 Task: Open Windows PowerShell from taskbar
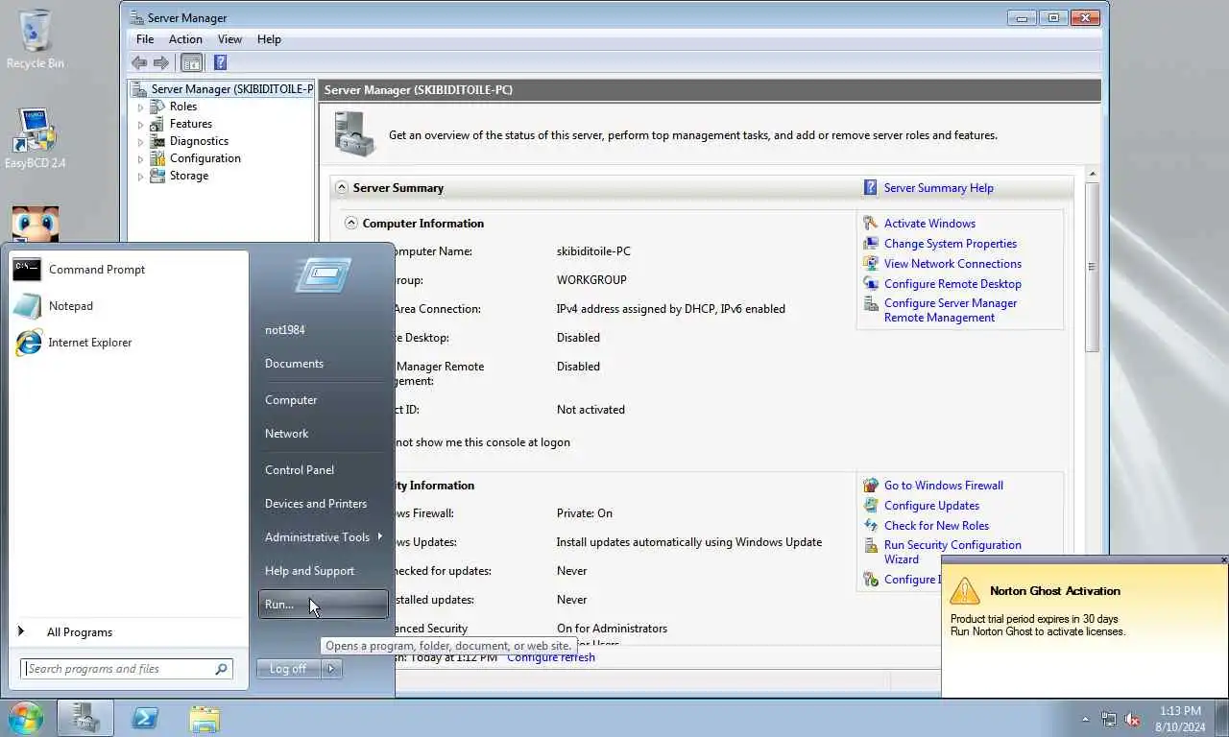tap(145, 719)
